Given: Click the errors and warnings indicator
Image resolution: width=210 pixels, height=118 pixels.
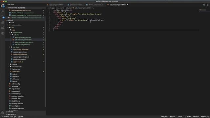Looking at the screenshot, I should click(13, 117).
